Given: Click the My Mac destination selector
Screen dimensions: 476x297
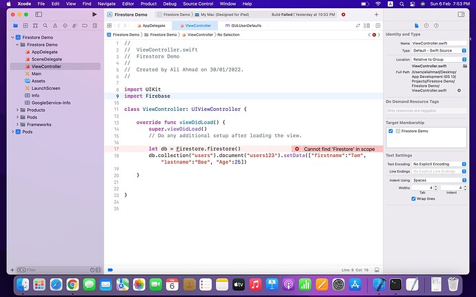Looking at the screenshot, I should point(222,14).
